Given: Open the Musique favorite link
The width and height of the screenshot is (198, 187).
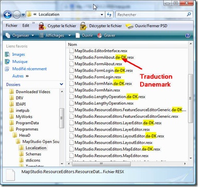Looking at the screenshot, I should (x=16, y=61).
